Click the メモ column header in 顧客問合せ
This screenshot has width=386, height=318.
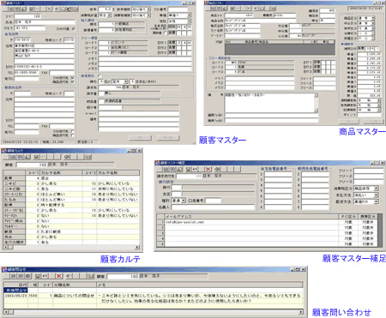[200, 285]
